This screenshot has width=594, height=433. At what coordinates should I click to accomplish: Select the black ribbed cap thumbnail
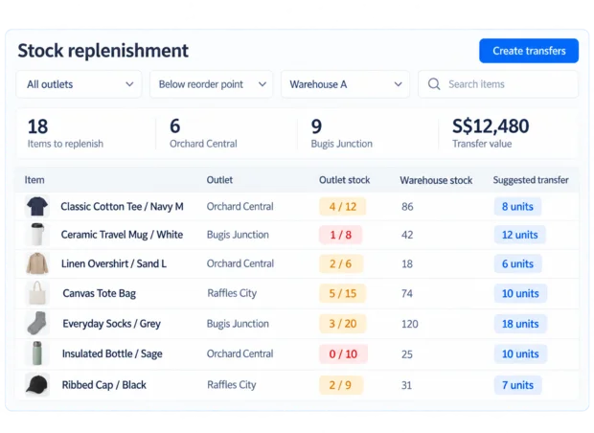coord(37,384)
